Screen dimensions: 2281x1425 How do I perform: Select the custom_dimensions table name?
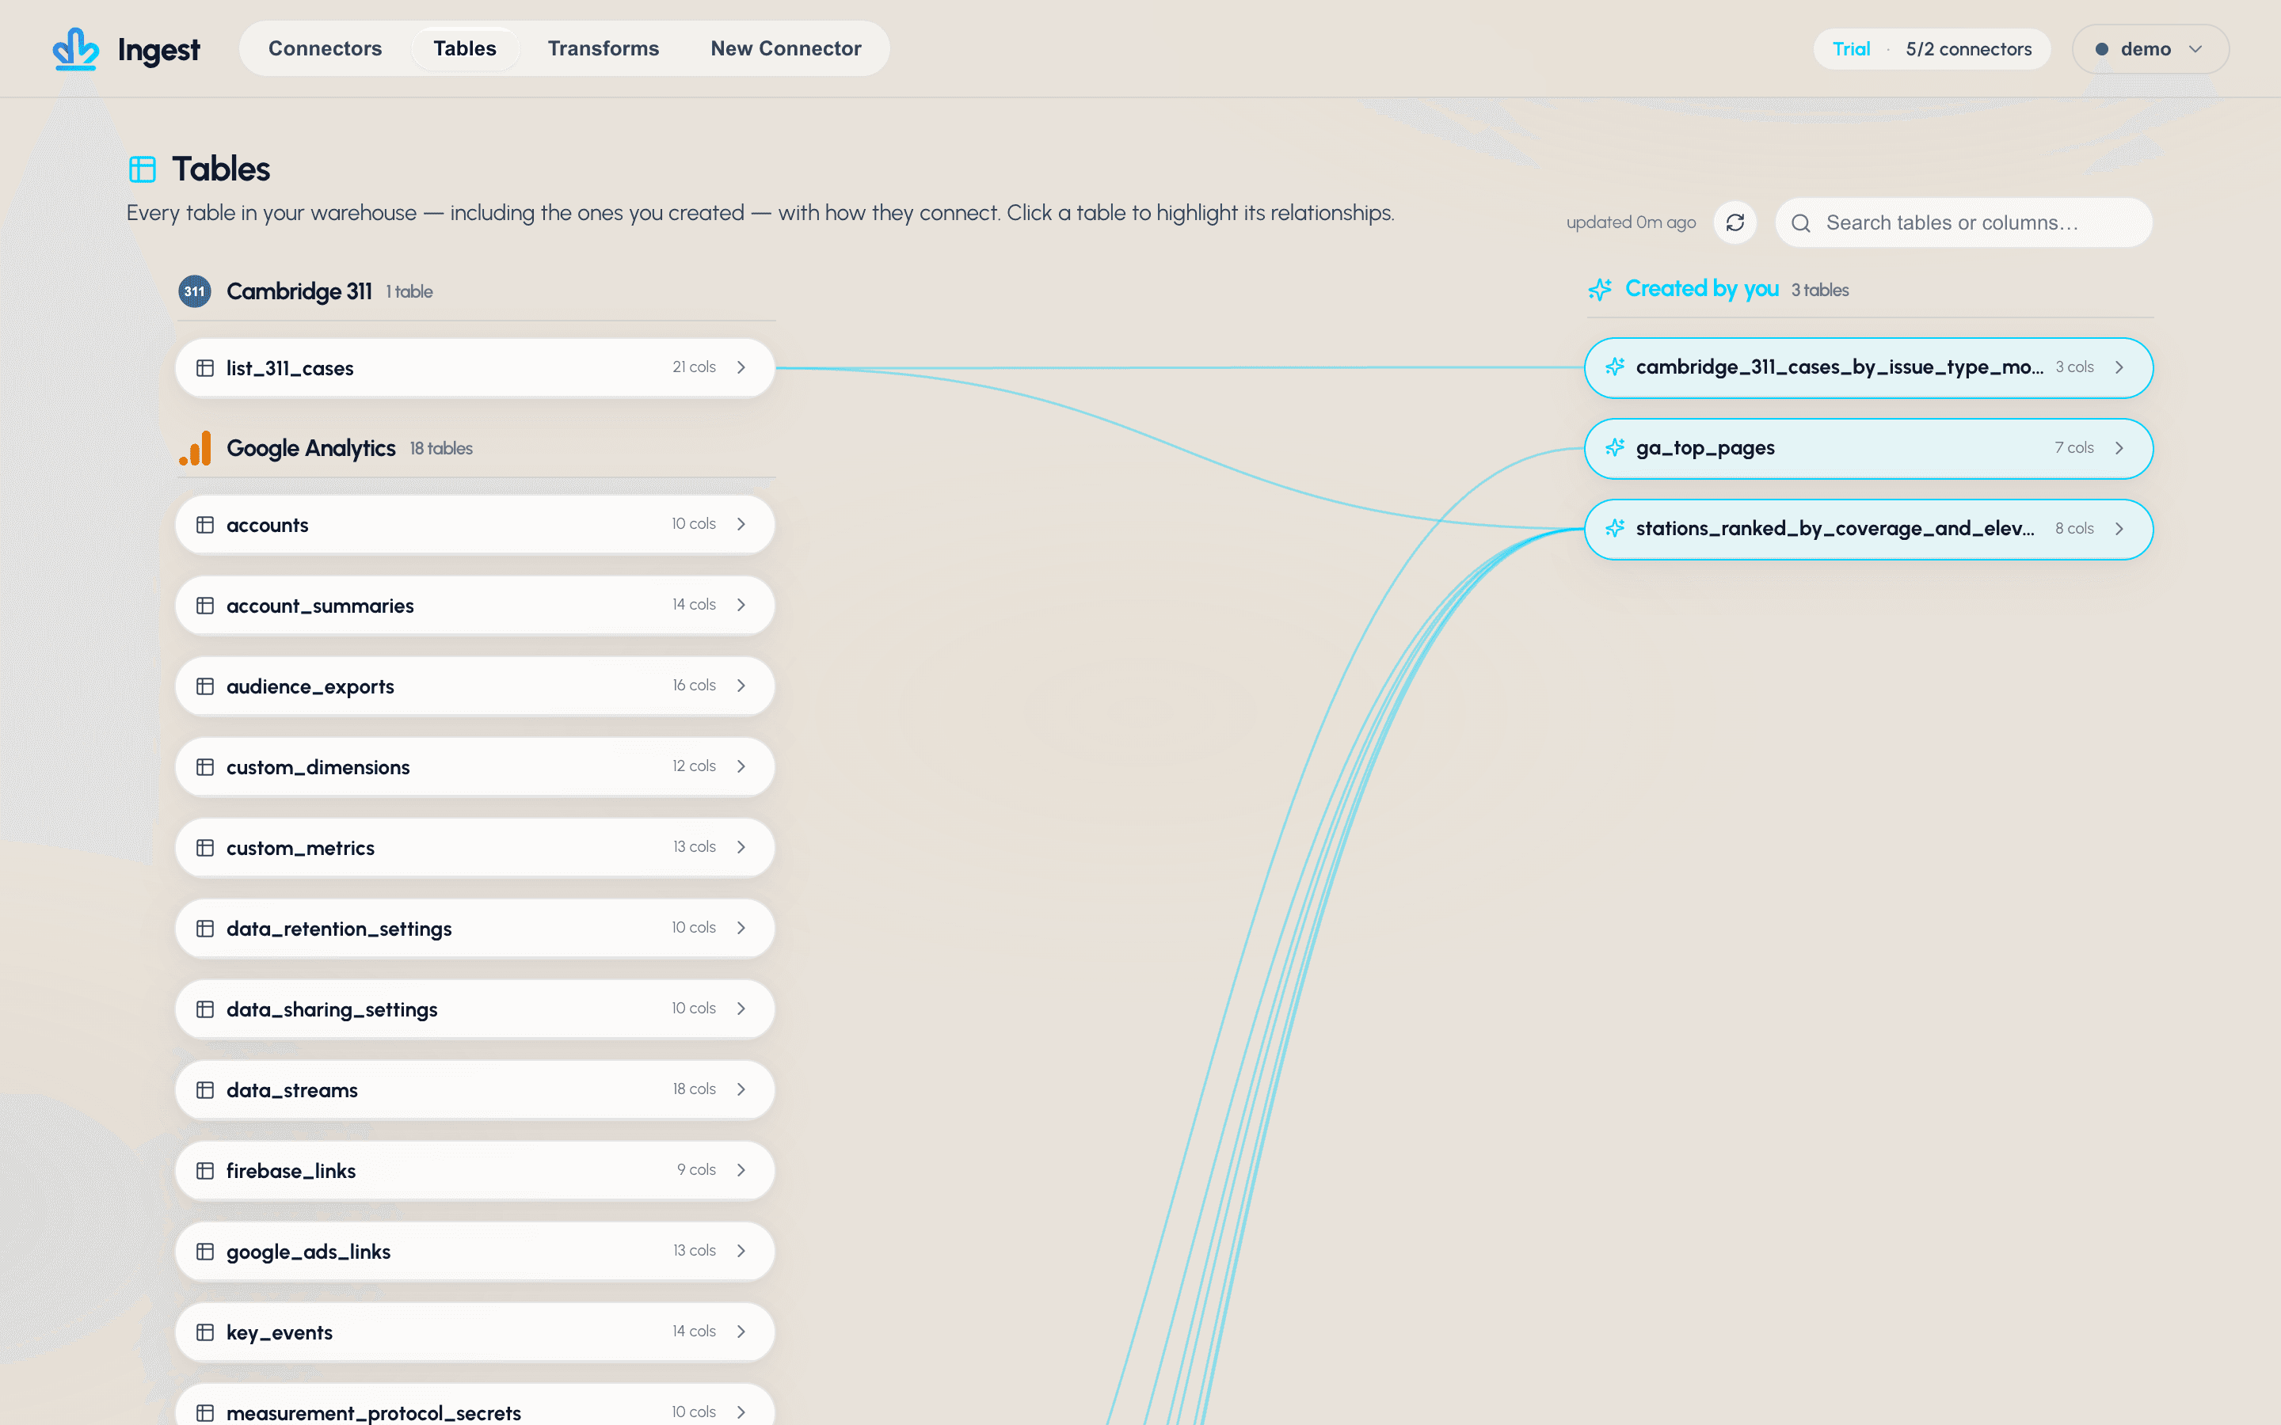pyautogui.click(x=318, y=767)
